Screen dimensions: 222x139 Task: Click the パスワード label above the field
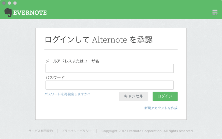coord(55,78)
